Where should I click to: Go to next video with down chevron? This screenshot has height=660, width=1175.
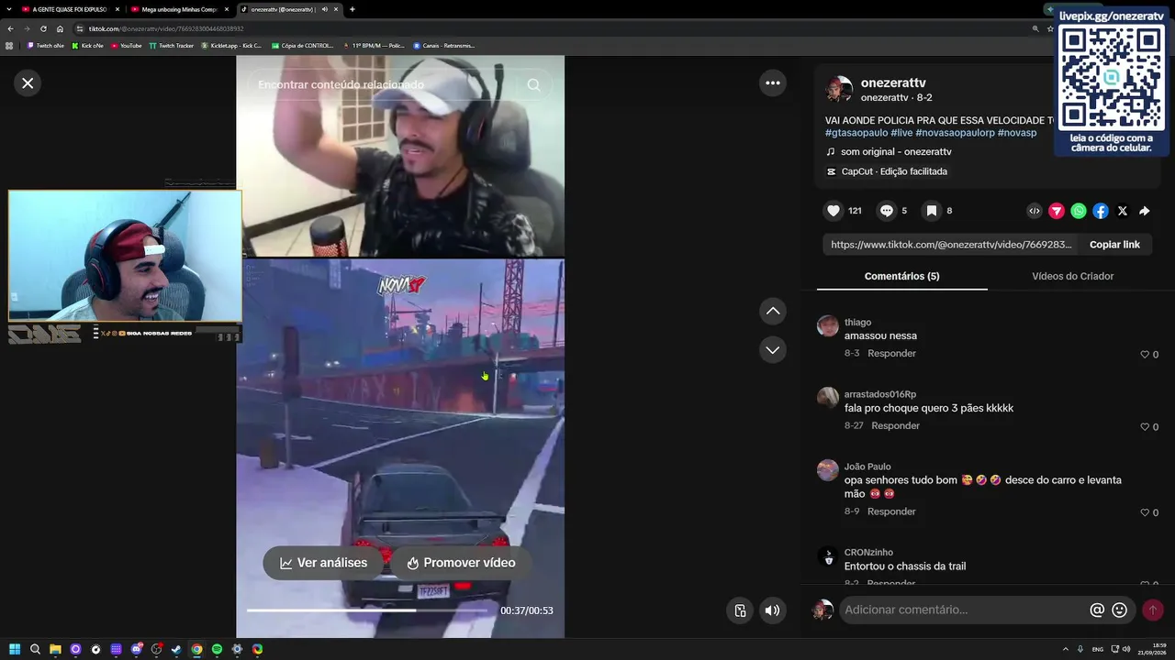773,350
